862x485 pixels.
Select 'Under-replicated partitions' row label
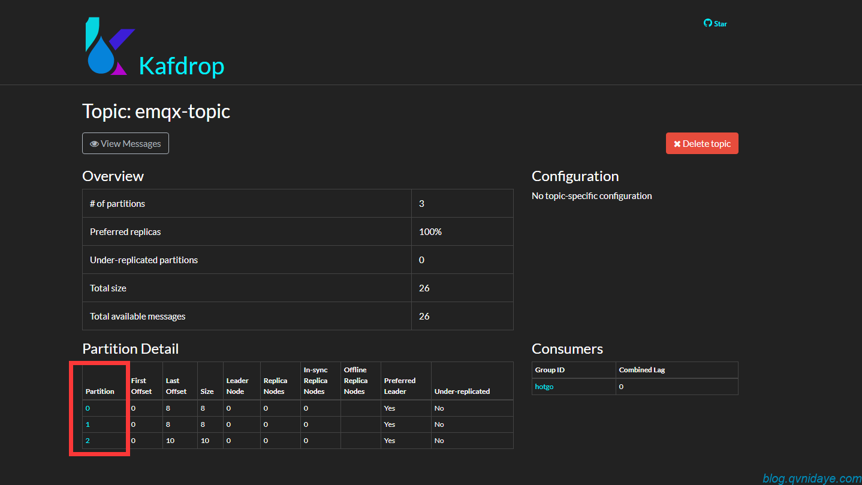point(144,260)
